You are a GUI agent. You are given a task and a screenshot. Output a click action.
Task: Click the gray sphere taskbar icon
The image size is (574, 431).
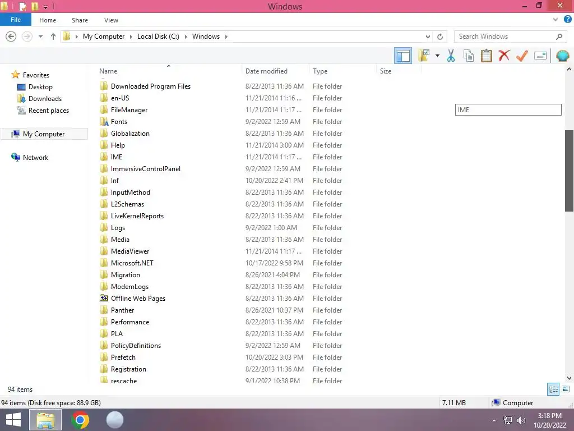pos(114,420)
